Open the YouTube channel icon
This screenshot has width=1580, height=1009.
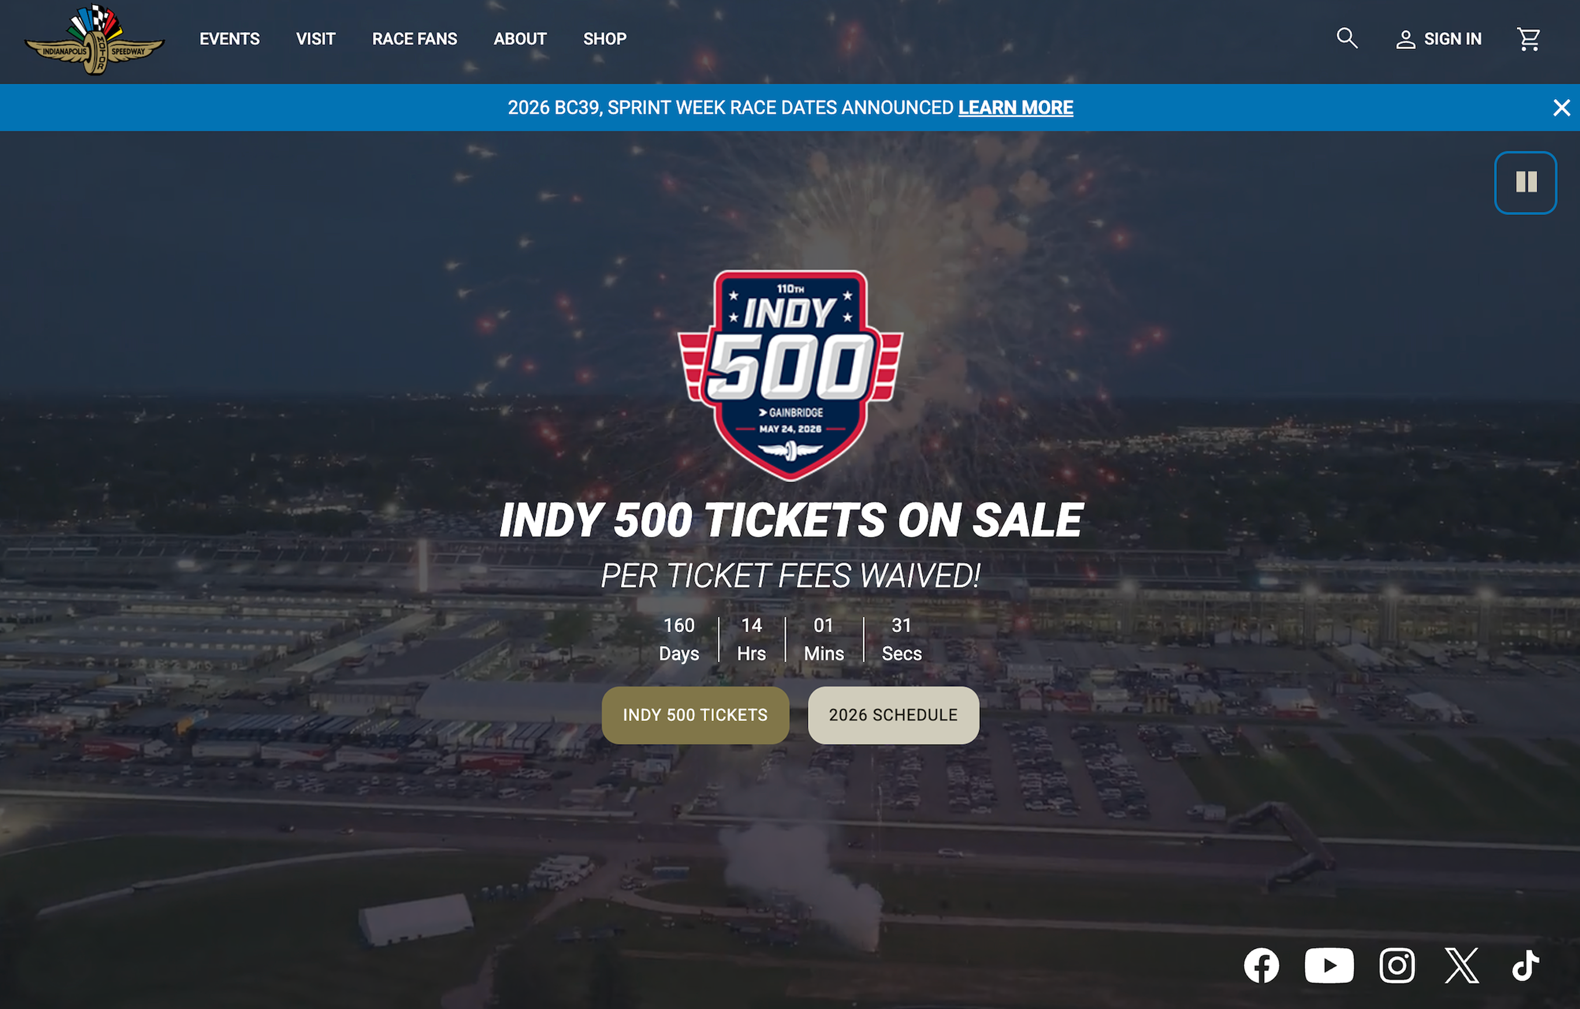(x=1329, y=966)
